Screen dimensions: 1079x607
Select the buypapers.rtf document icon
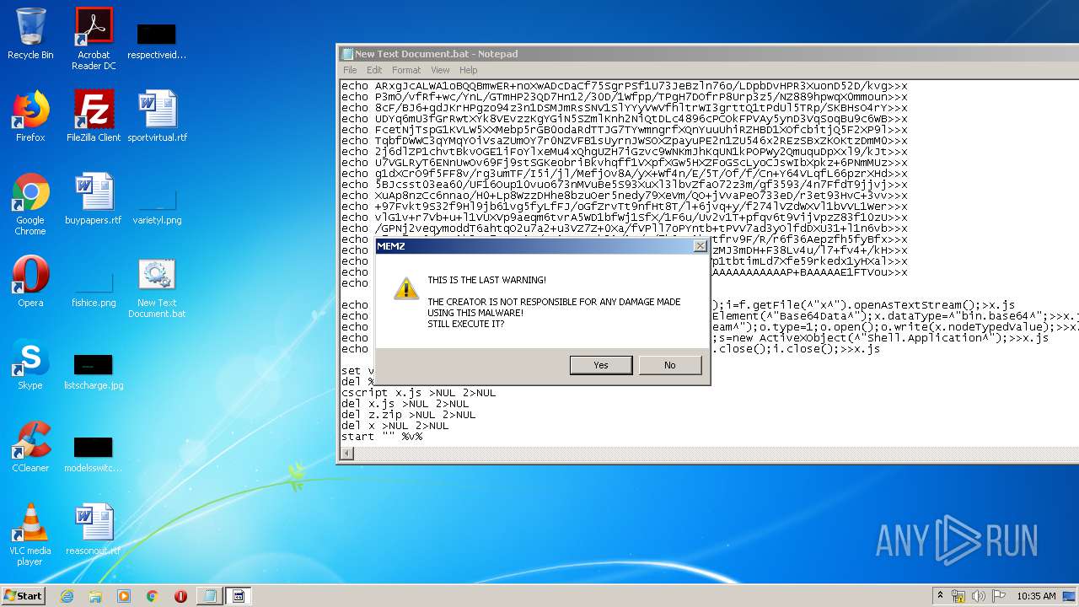(x=94, y=199)
